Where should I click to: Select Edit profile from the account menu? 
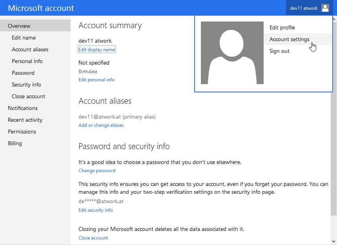pos(282,27)
